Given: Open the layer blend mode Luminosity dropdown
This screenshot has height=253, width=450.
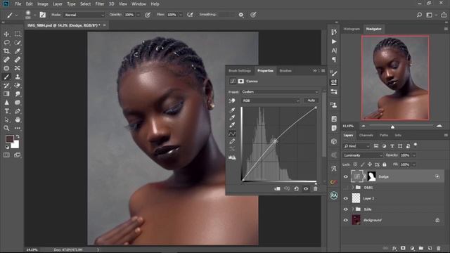Looking at the screenshot, I should pos(363,155).
